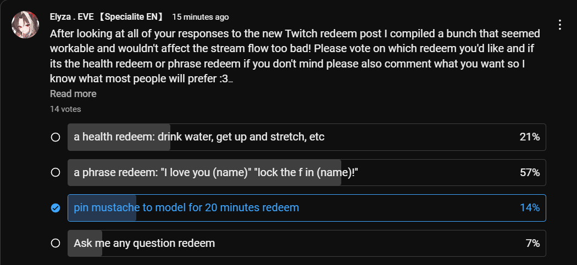Screen dimensions: 577x265
Task: Click the blue 14% result figure
Action: pyautogui.click(x=529, y=208)
